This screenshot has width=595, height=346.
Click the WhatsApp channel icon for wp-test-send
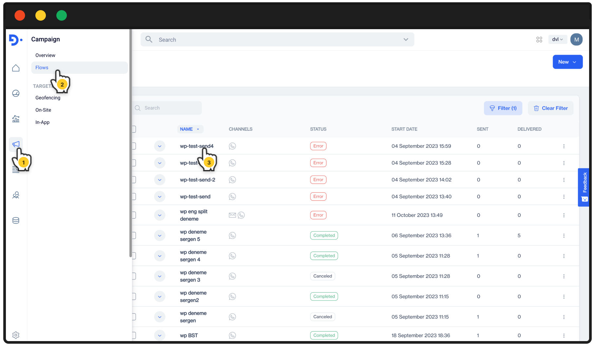coord(232,197)
